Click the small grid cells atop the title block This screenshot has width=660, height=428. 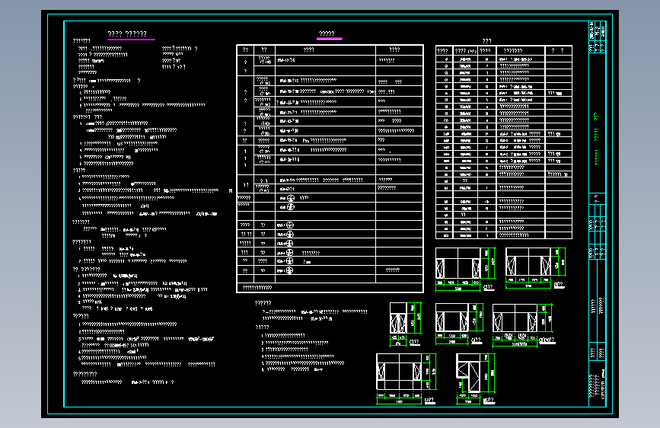(x=598, y=37)
